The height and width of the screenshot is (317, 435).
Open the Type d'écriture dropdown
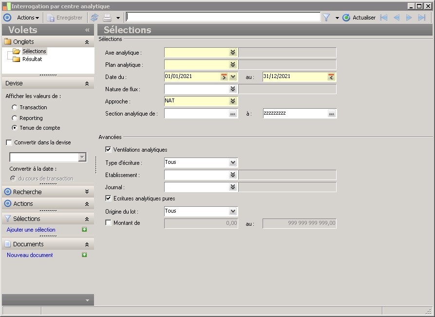click(x=233, y=163)
